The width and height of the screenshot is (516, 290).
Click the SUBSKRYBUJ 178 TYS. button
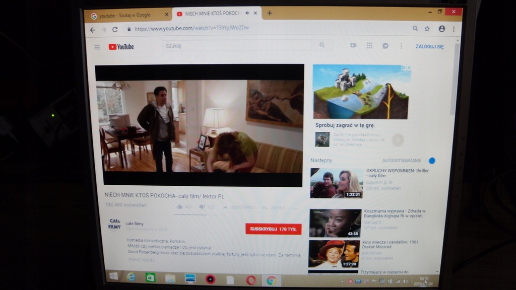(273, 229)
